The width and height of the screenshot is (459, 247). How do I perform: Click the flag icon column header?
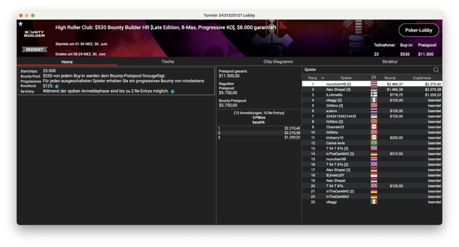pos(374,78)
